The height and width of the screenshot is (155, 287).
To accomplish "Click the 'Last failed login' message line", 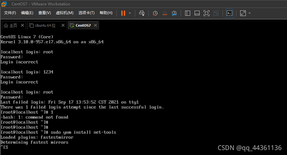I will coord(70,102).
